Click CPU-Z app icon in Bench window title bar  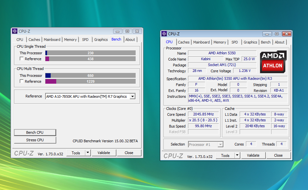pos(15,31)
